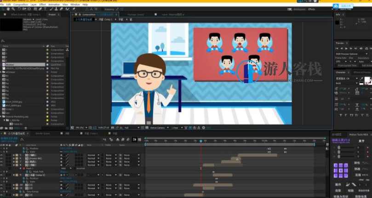Toggle visibility eye of layer 5
The height and width of the screenshot is (198, 372).
pos(2,155)
